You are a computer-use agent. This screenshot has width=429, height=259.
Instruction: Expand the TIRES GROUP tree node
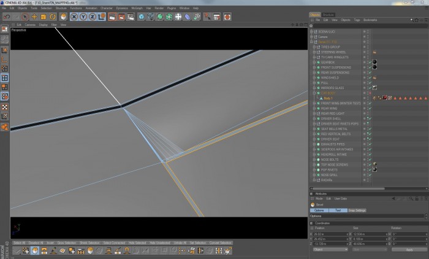(314, 47)
